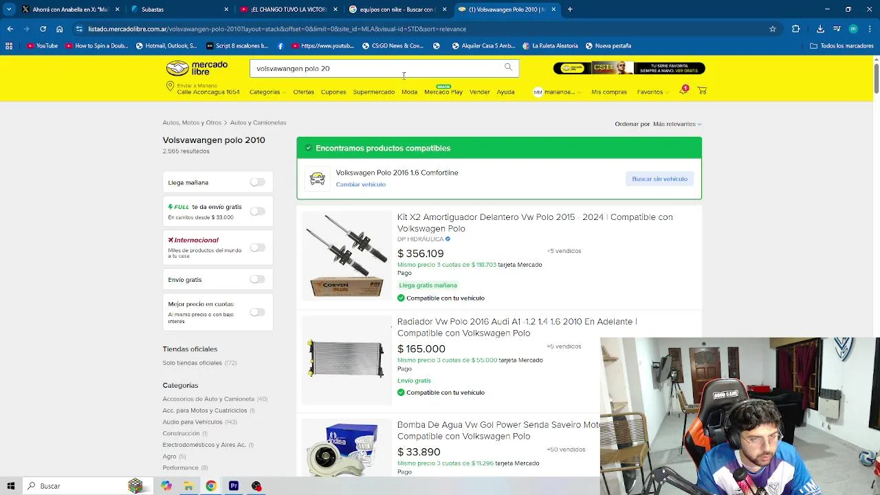Toggle the Envío gratis filter
This screenshot has height=495, width=880.
point(257,279)
